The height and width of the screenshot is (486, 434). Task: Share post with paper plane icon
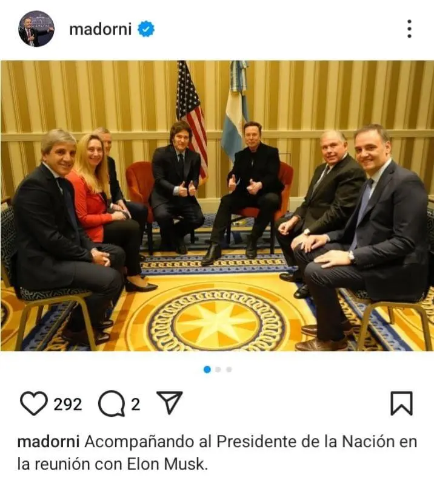(169, 402)
